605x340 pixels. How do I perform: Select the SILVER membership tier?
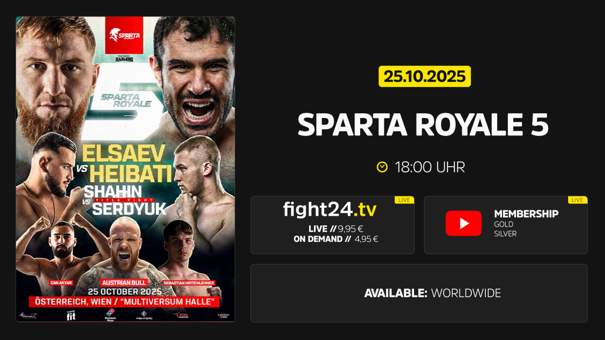(505, 233)
